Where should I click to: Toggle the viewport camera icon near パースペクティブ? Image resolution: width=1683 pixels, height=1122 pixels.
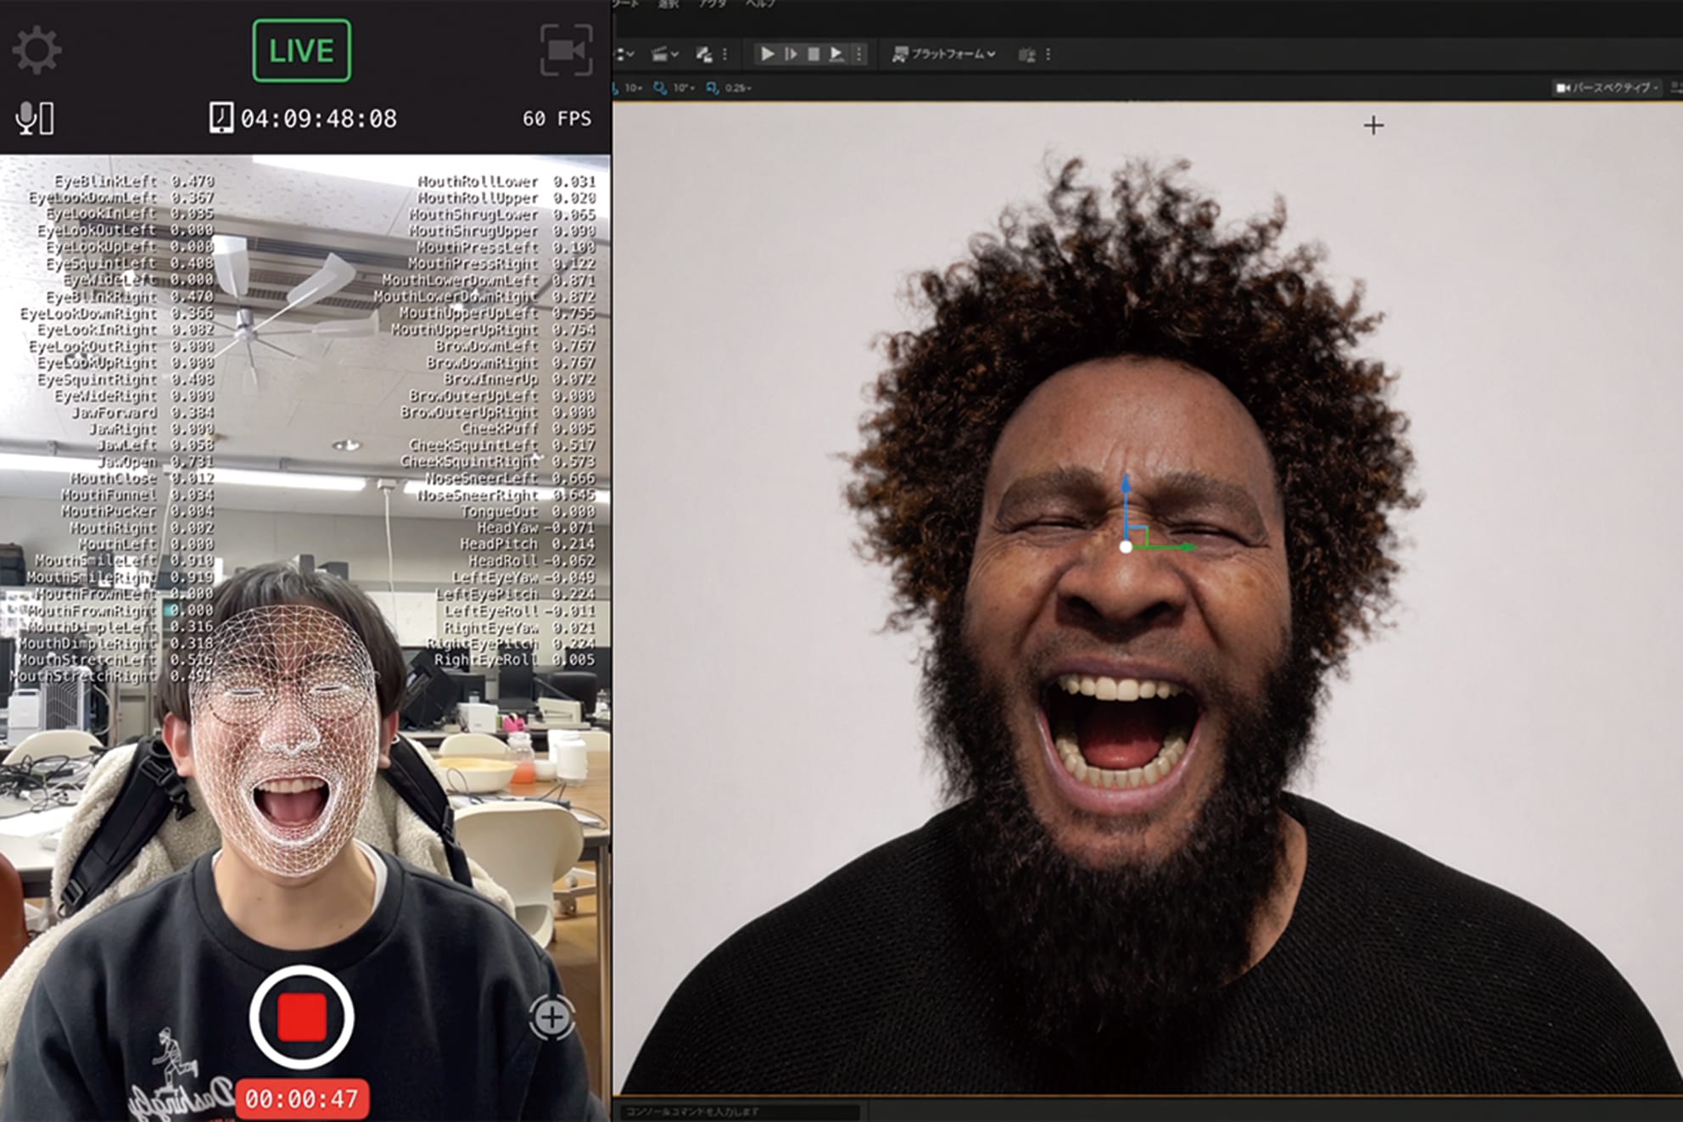point(1562,87)
